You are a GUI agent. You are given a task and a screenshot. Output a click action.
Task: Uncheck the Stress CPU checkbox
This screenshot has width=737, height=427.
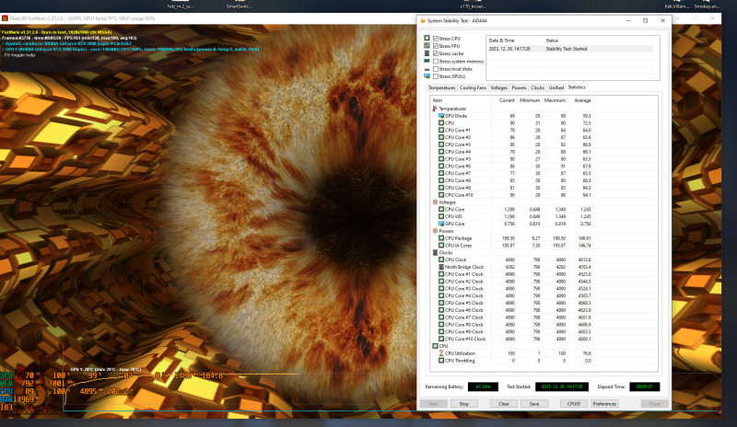(x=436, y=39)
